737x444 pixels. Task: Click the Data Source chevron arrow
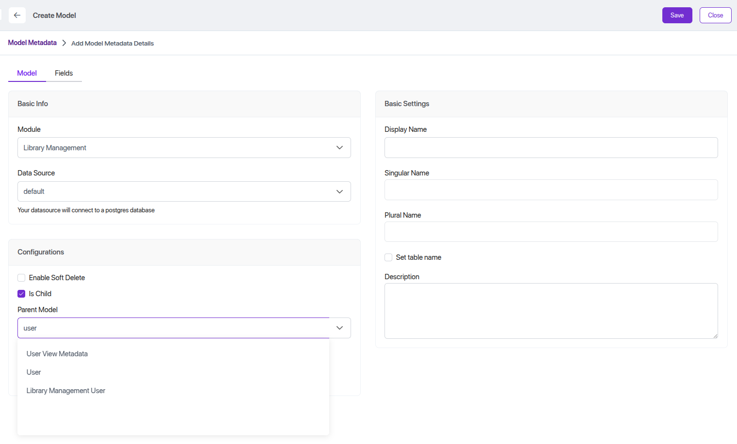click(339, 191)
